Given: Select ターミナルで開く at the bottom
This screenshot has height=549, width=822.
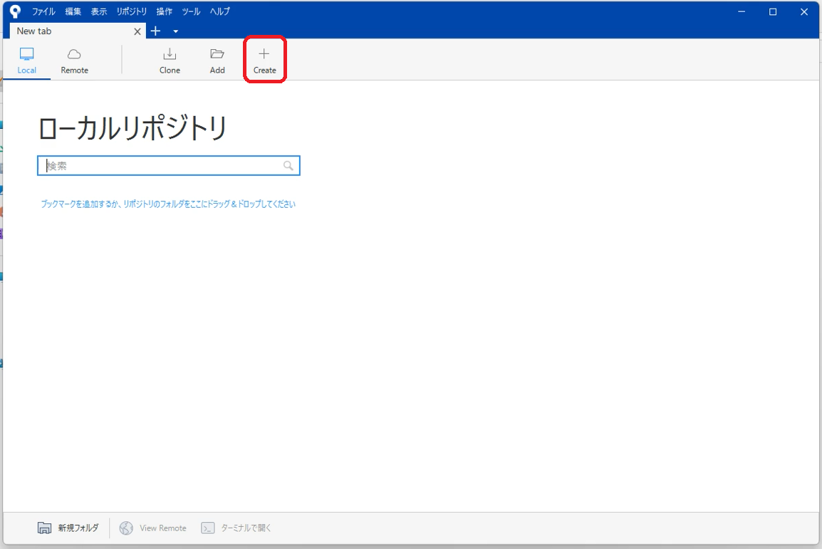Looking at the screenshot, I should [x=236, y=528].
